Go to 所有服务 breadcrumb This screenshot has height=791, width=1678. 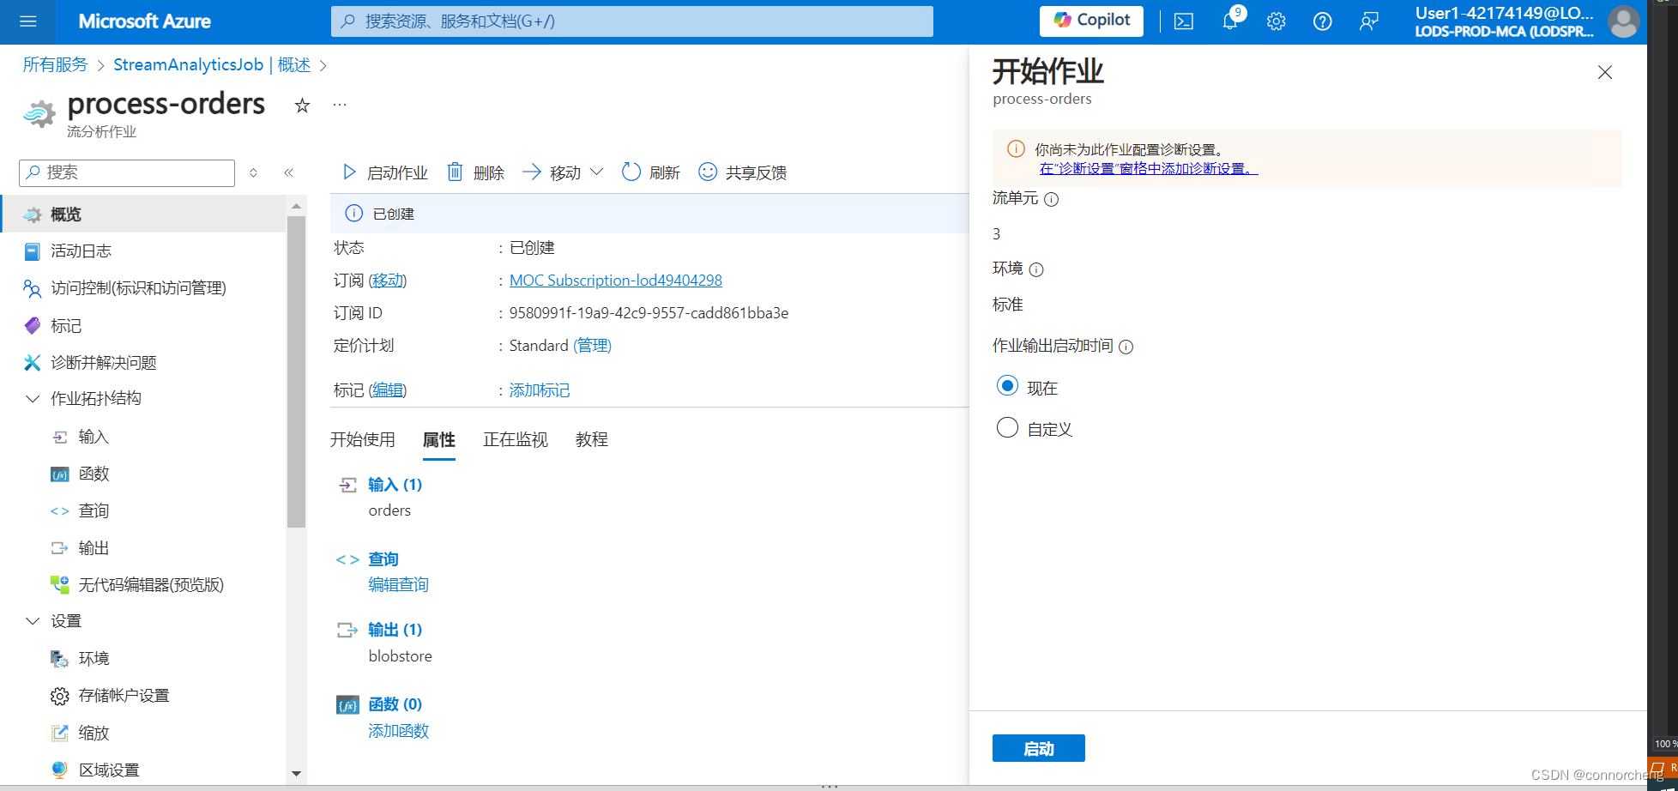click(55, 65)
